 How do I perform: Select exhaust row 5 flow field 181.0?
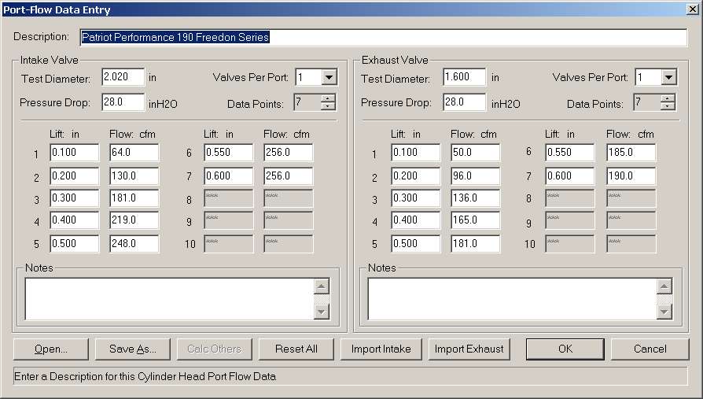coord(475,244)
